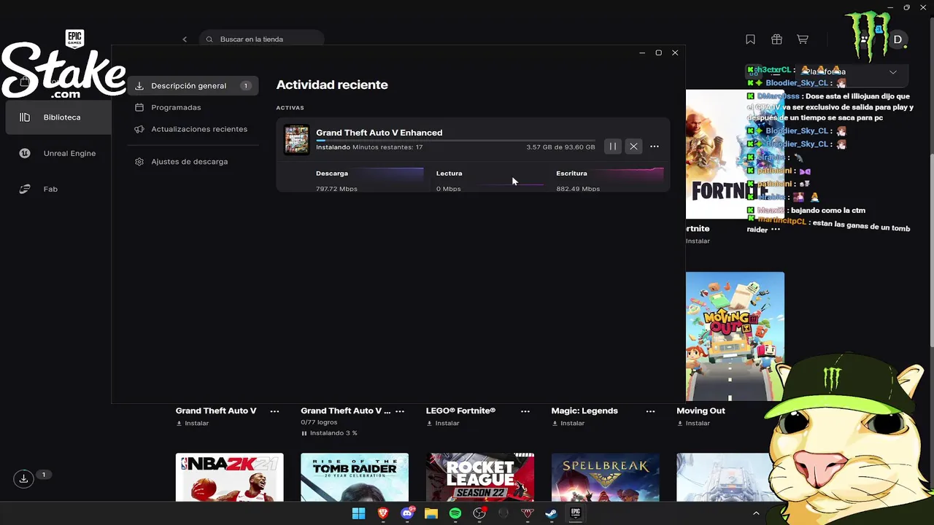This screenshot has height=525, width=934.
Task: Open 'Ajustes de descarga' settings
Action: [x=181, y=161]
